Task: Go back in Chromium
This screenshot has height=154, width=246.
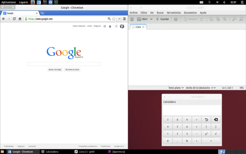Action: [x=4, y=19]
